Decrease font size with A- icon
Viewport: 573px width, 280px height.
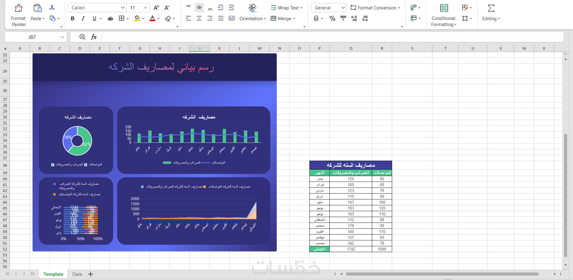tap(167, 8)
